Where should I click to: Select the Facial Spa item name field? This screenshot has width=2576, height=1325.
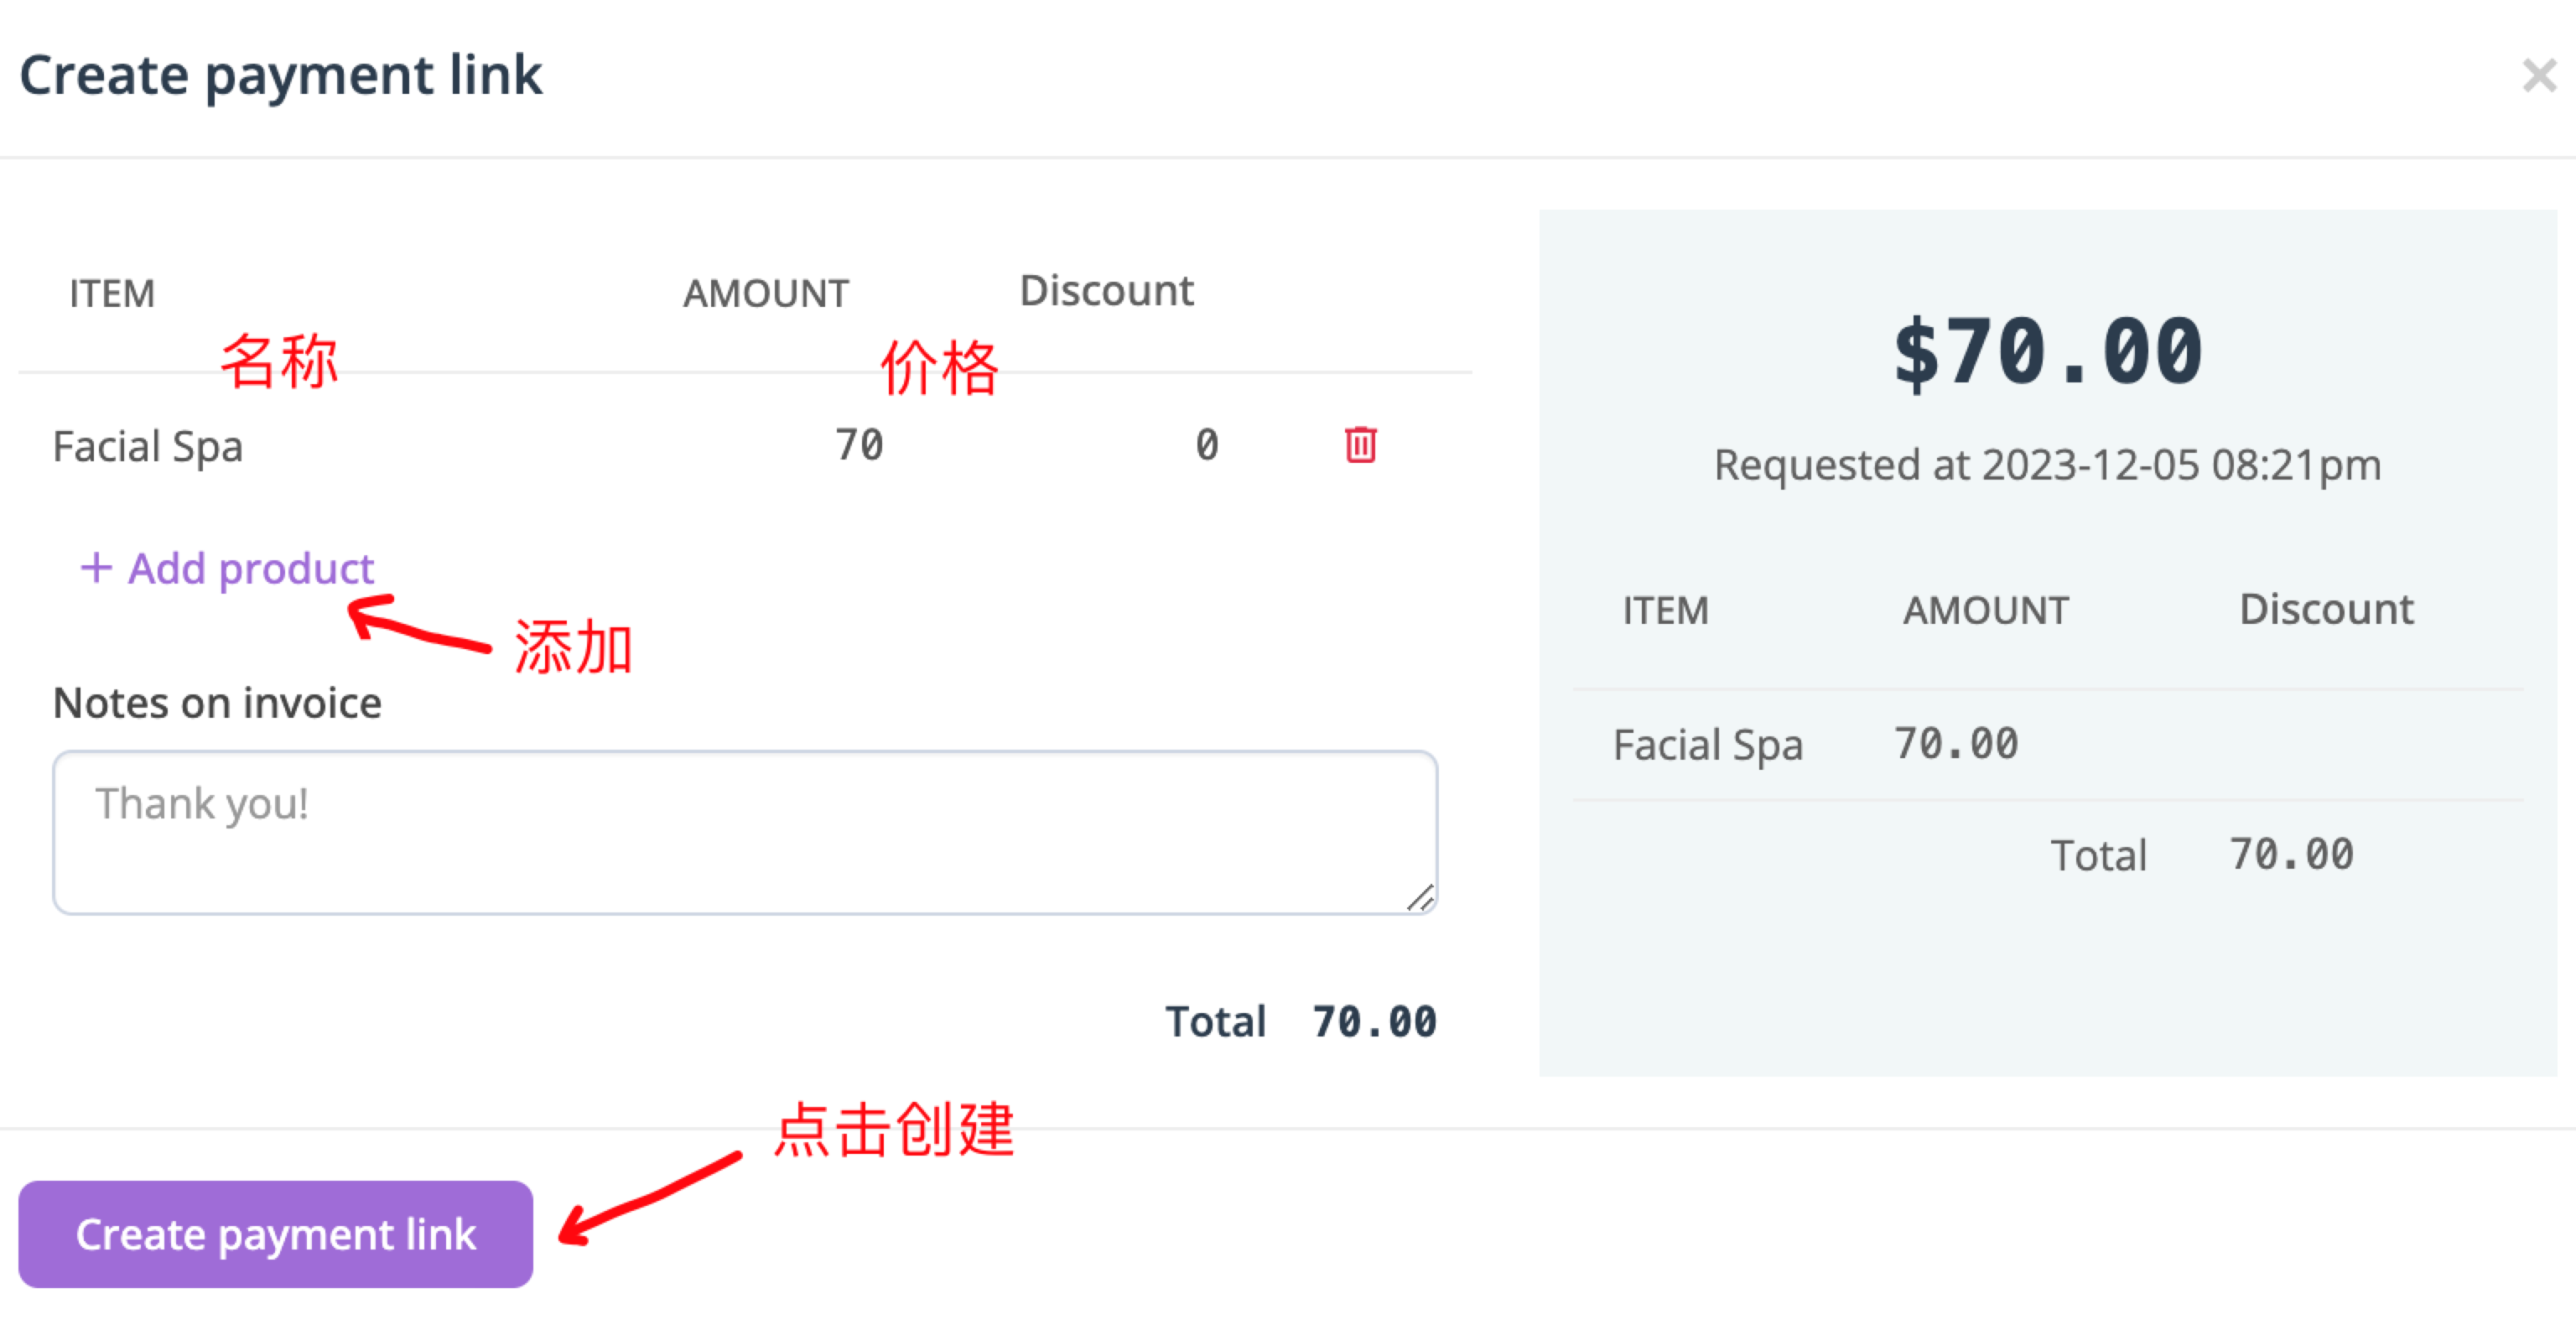point(148,446)
